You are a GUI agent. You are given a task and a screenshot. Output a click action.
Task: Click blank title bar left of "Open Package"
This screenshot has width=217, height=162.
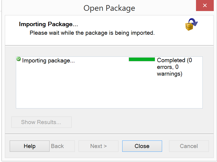pos(40,8)
